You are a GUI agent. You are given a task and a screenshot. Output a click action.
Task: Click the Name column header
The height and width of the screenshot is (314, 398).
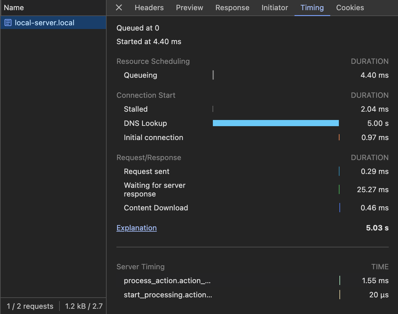click(x=14, y=8)
